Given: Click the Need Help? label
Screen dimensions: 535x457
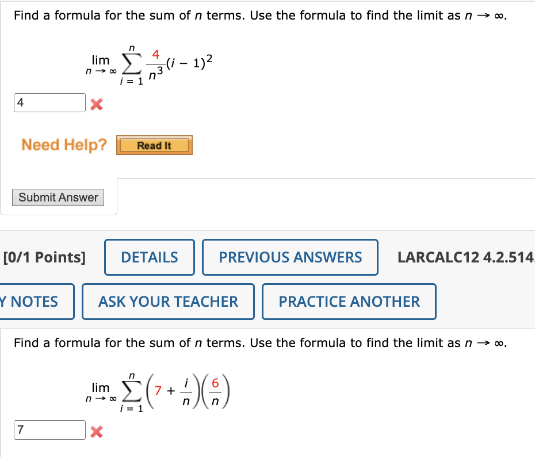Looking at the screenshot, I should click(62, 145).
